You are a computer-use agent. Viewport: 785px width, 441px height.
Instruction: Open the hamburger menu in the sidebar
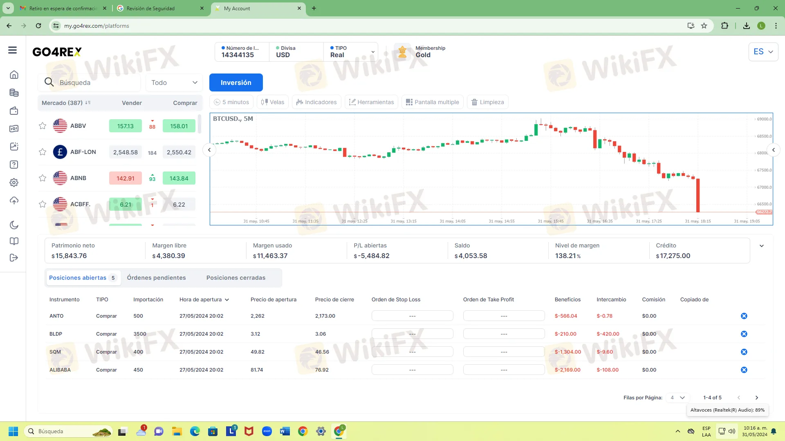tap(13, 50)
